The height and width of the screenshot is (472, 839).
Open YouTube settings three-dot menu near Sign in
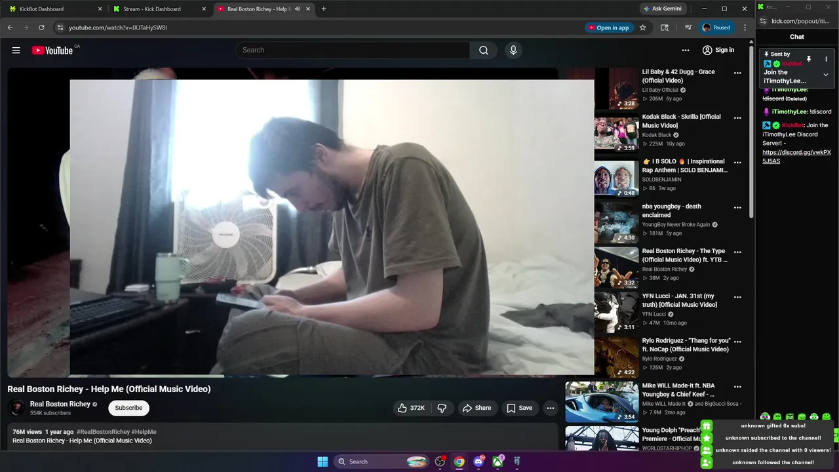pos(686,50)
